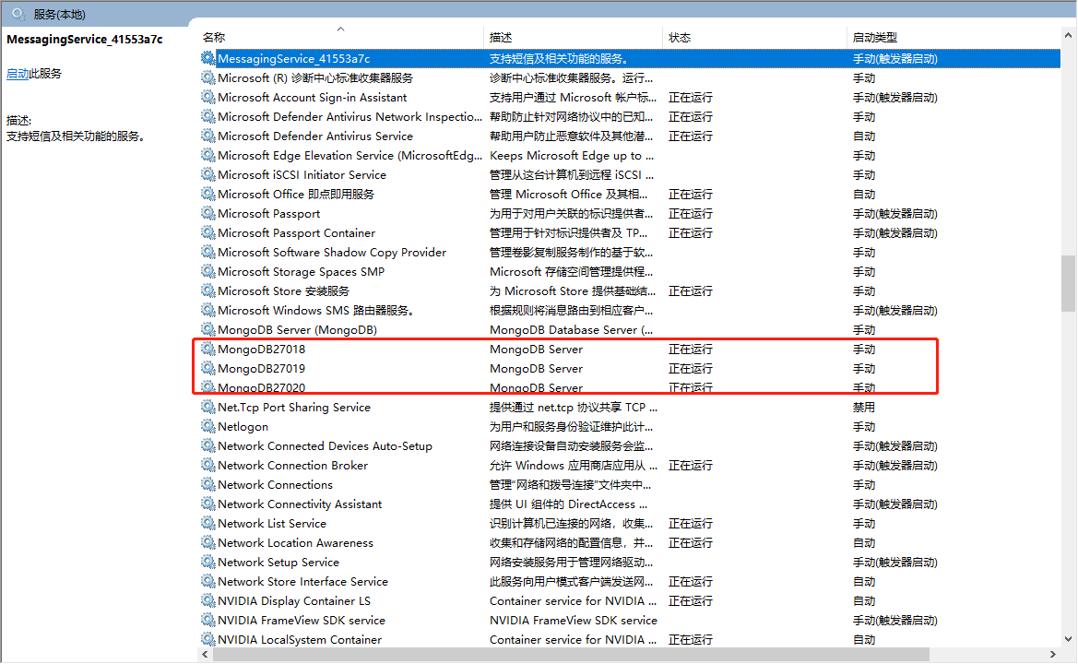Select the MongoDB27020 service name

[x=261, y=387]
